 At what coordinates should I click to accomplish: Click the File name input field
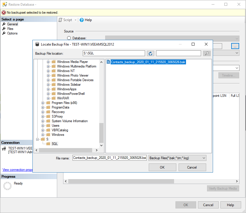(109, 158)
